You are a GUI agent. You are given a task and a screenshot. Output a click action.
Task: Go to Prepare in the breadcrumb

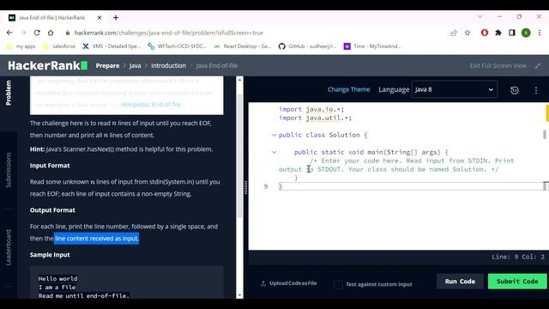(107, 65)
